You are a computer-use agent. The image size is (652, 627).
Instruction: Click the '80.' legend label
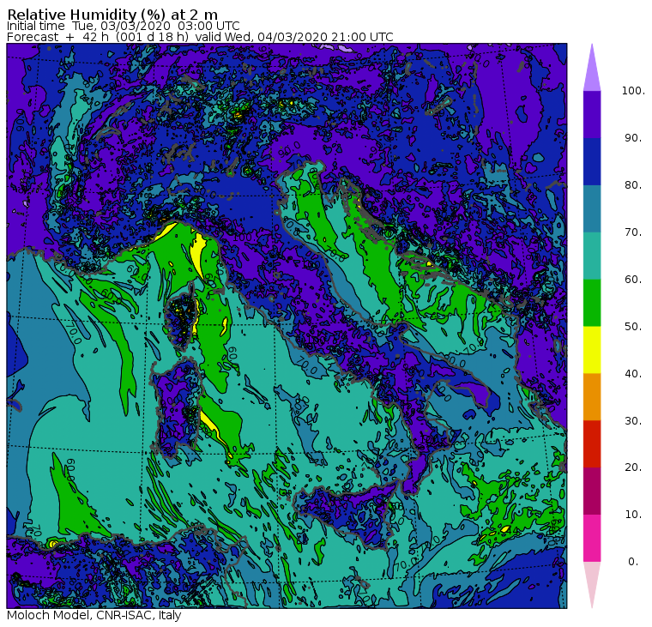coord(633,185)
